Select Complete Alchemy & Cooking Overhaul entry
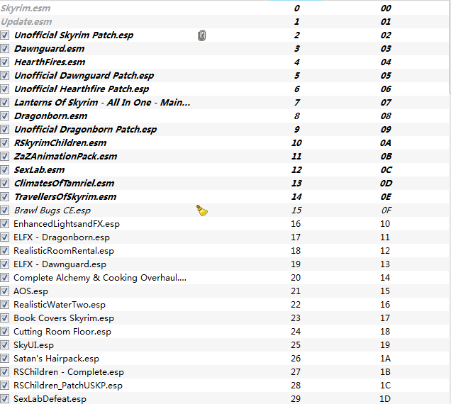The image size is (451, 404). pos(100,278)
